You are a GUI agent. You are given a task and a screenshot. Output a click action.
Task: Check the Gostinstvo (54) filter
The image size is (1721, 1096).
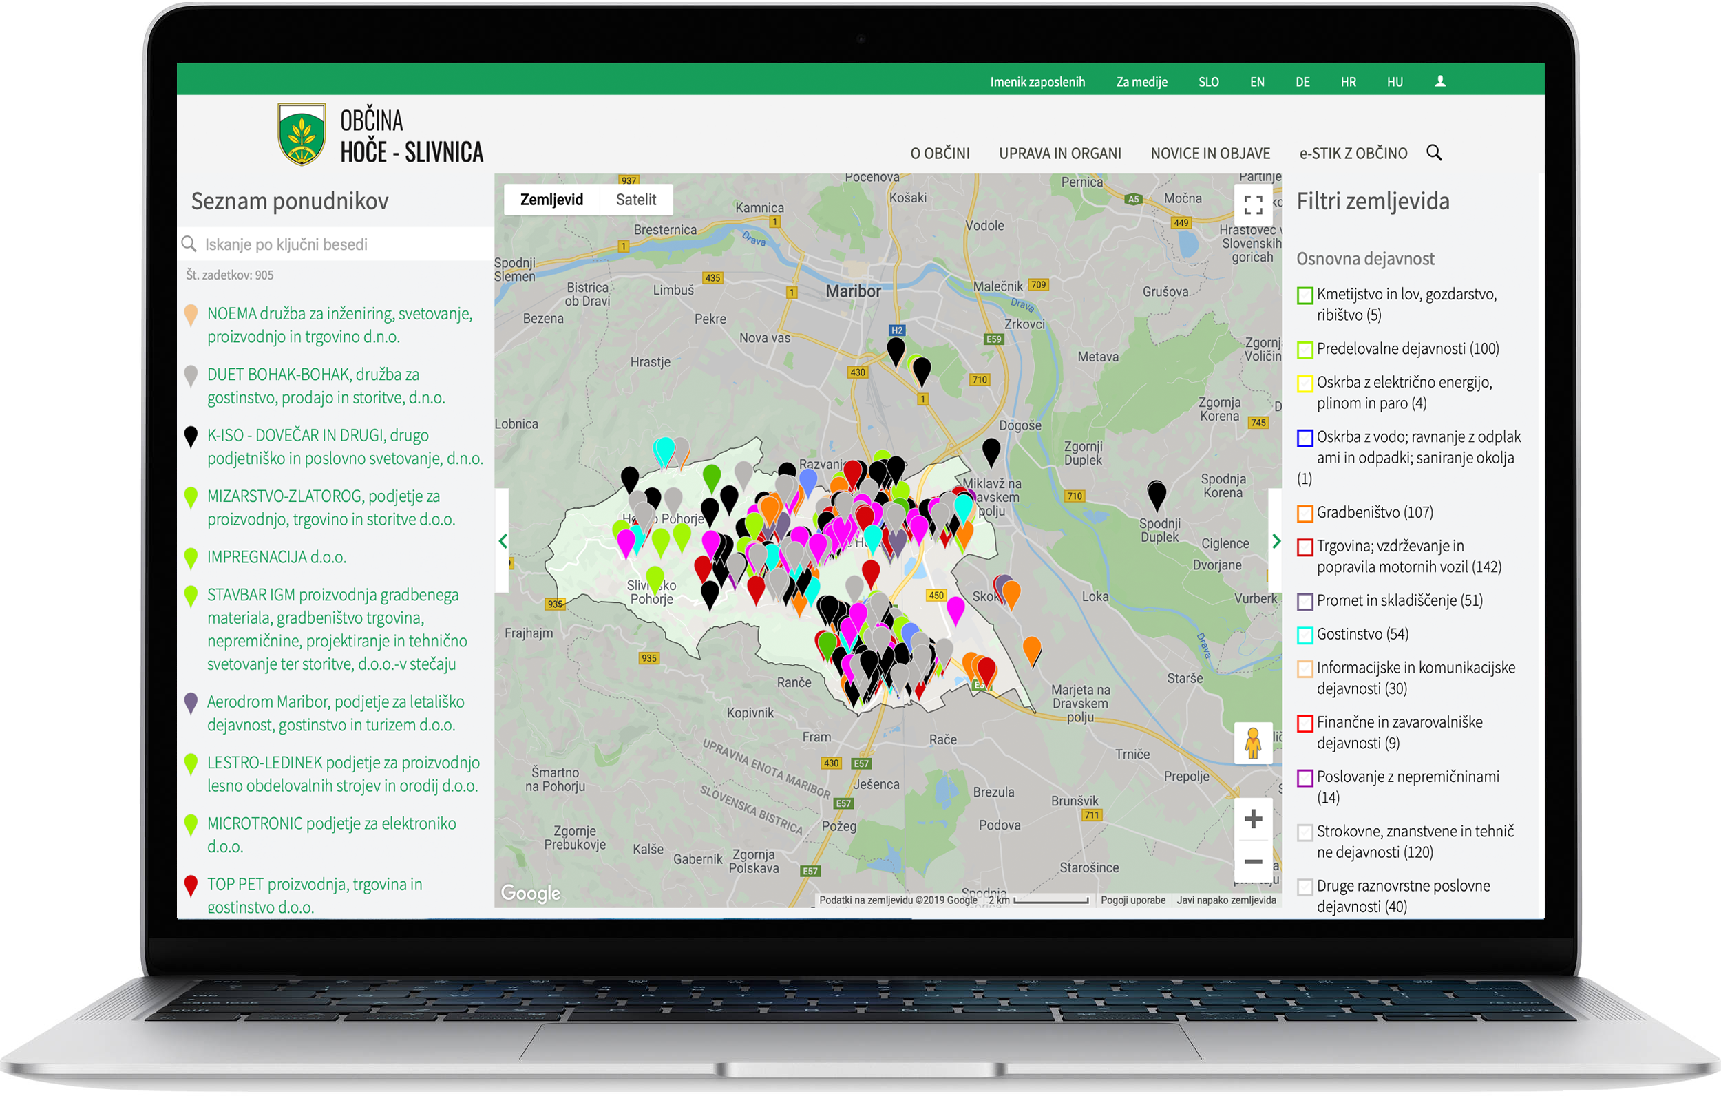coord(1305,635)
